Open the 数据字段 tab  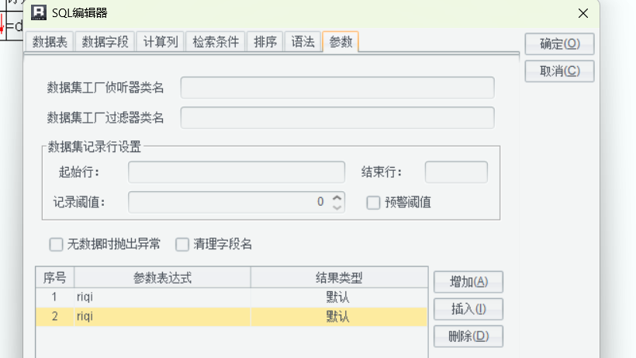coord(105,43)
